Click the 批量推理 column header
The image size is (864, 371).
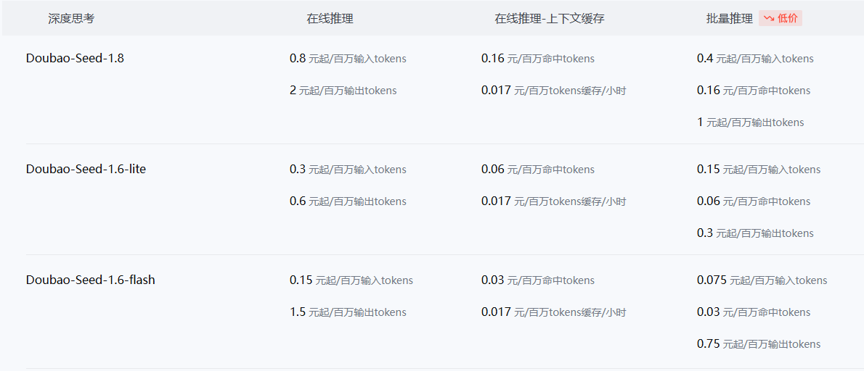point(730,19)
